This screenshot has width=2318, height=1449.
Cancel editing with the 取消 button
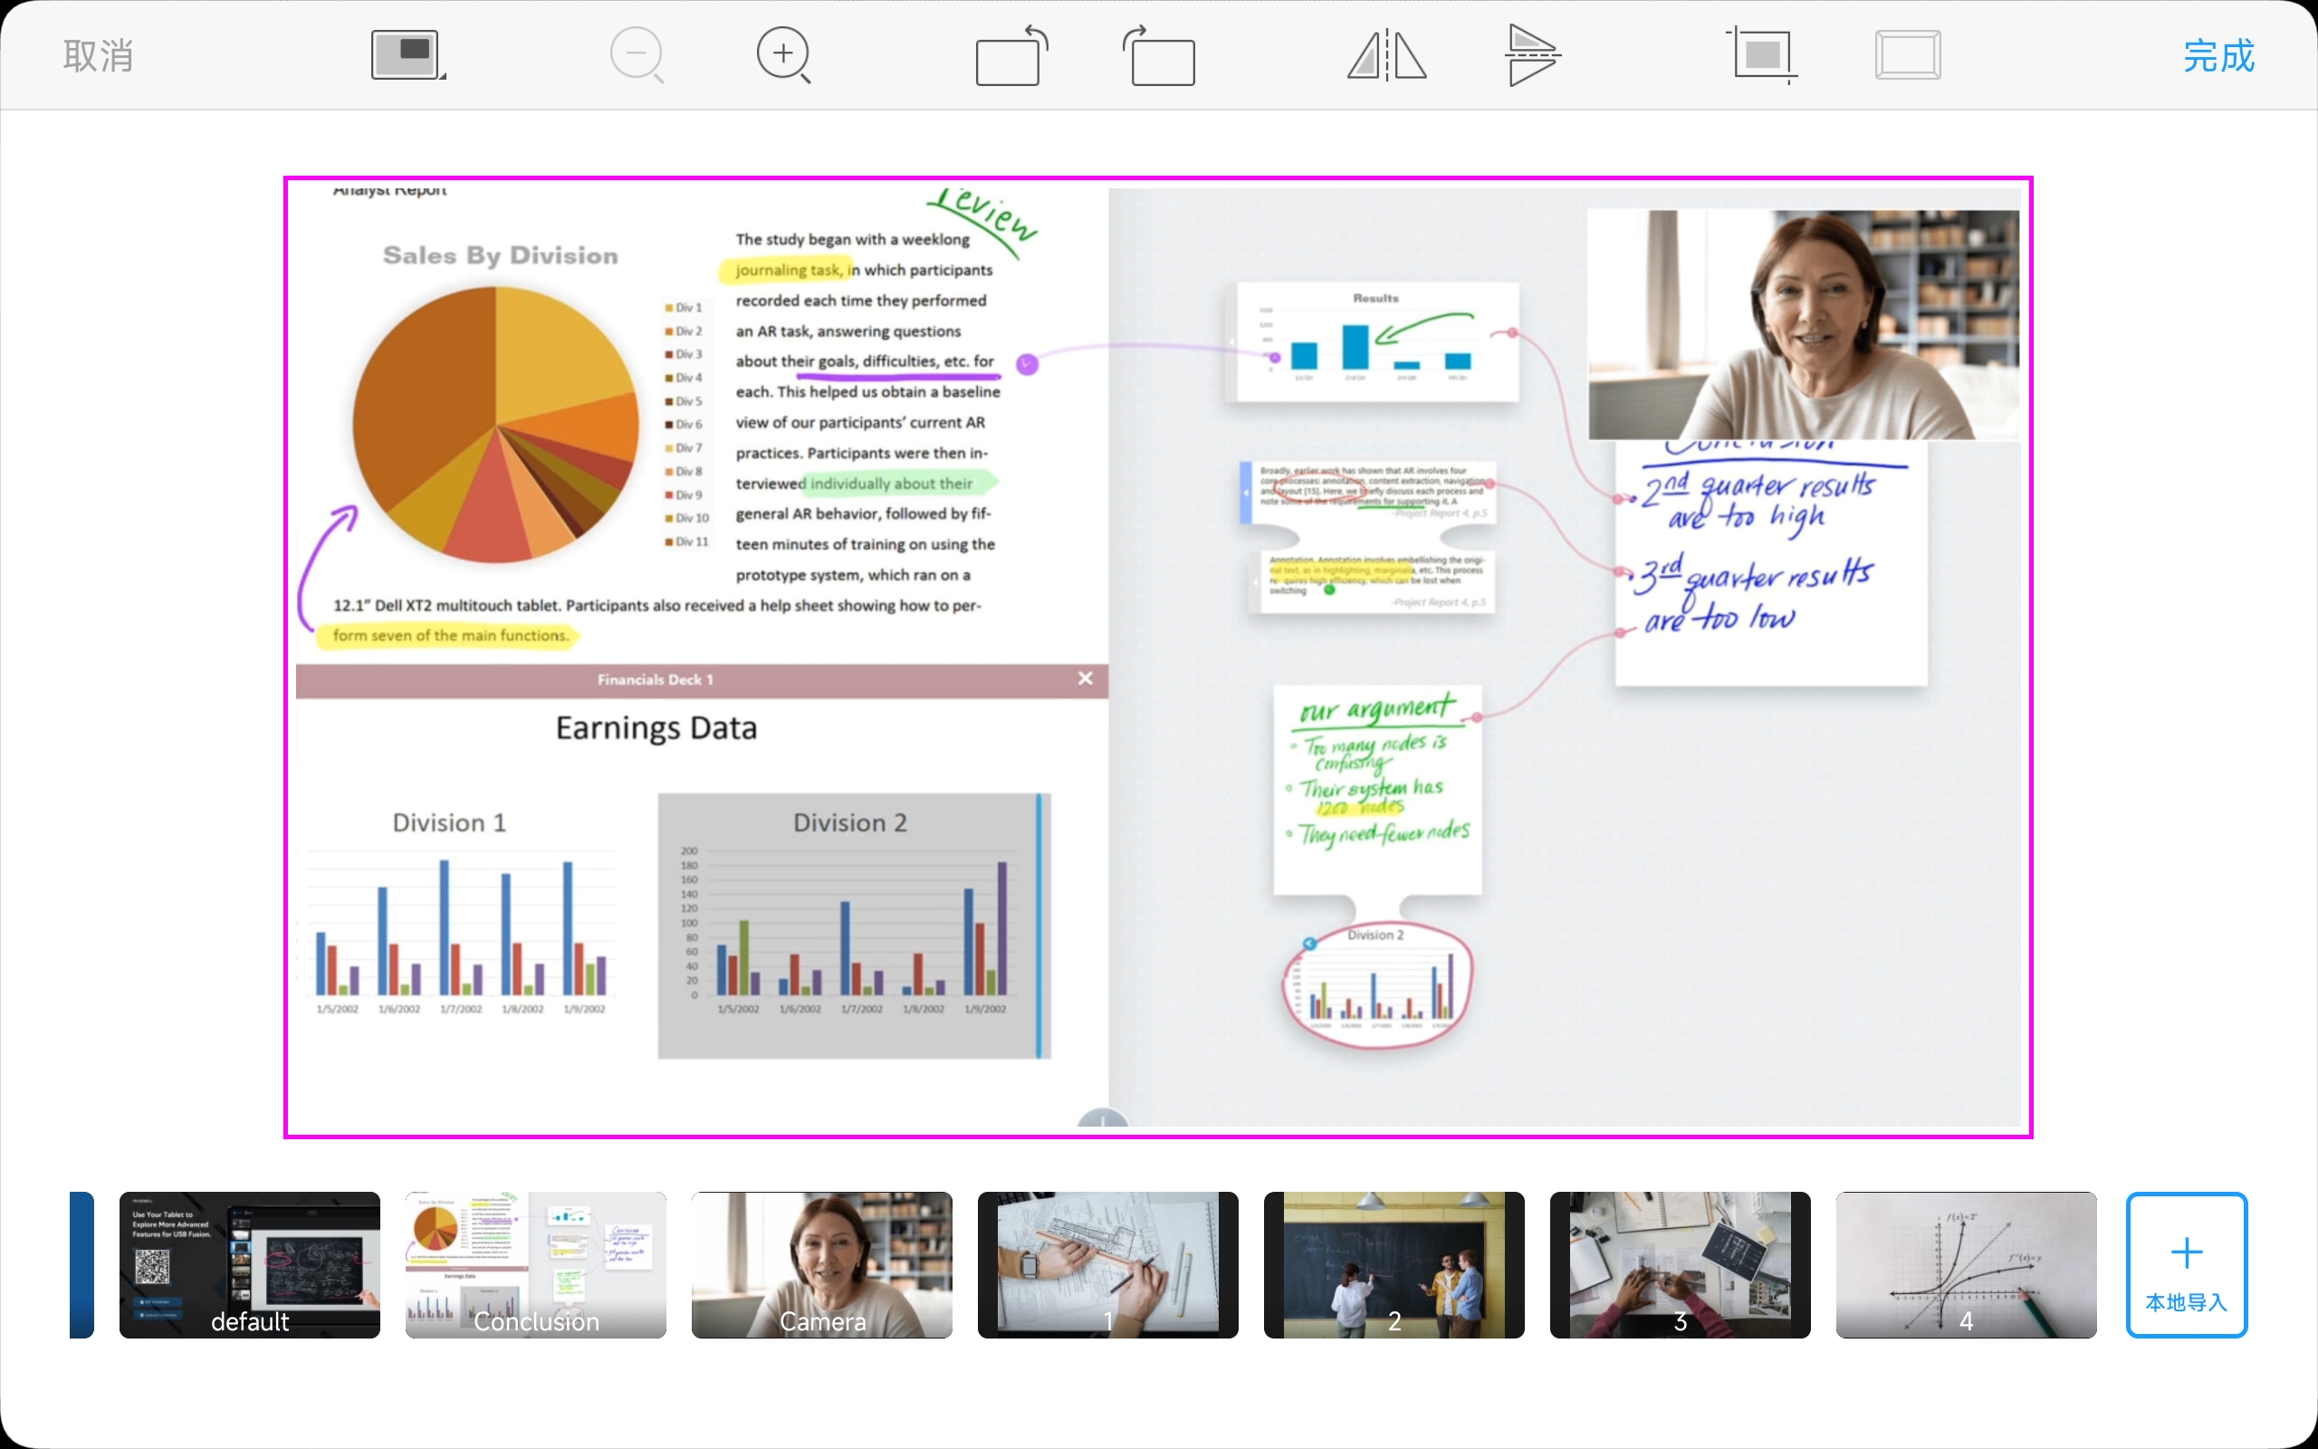(98, 55)
